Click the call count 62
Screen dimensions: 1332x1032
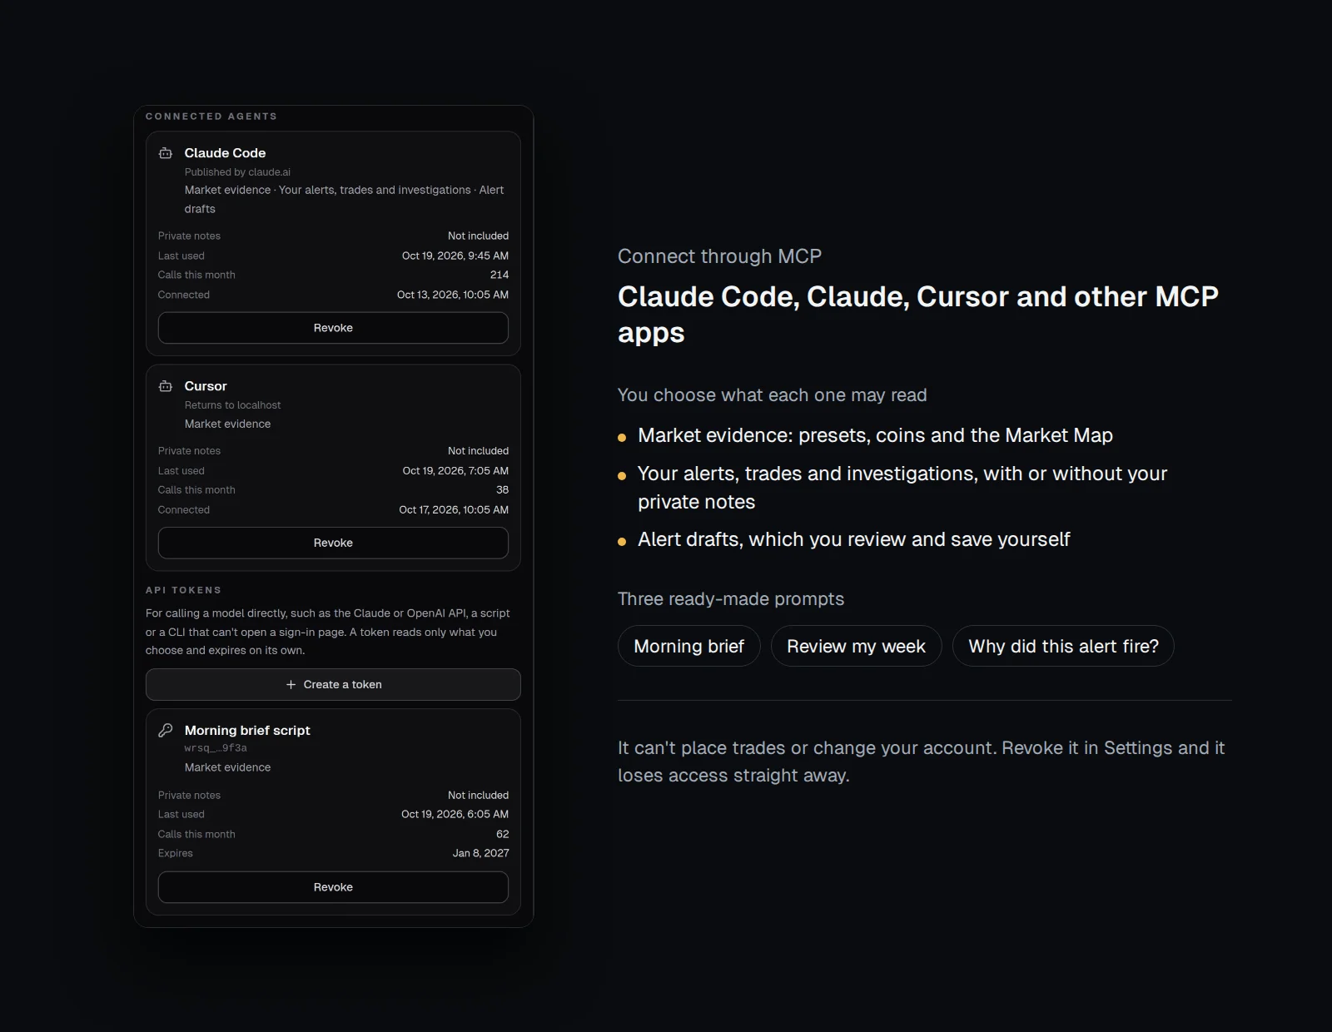tap(502, 834)
